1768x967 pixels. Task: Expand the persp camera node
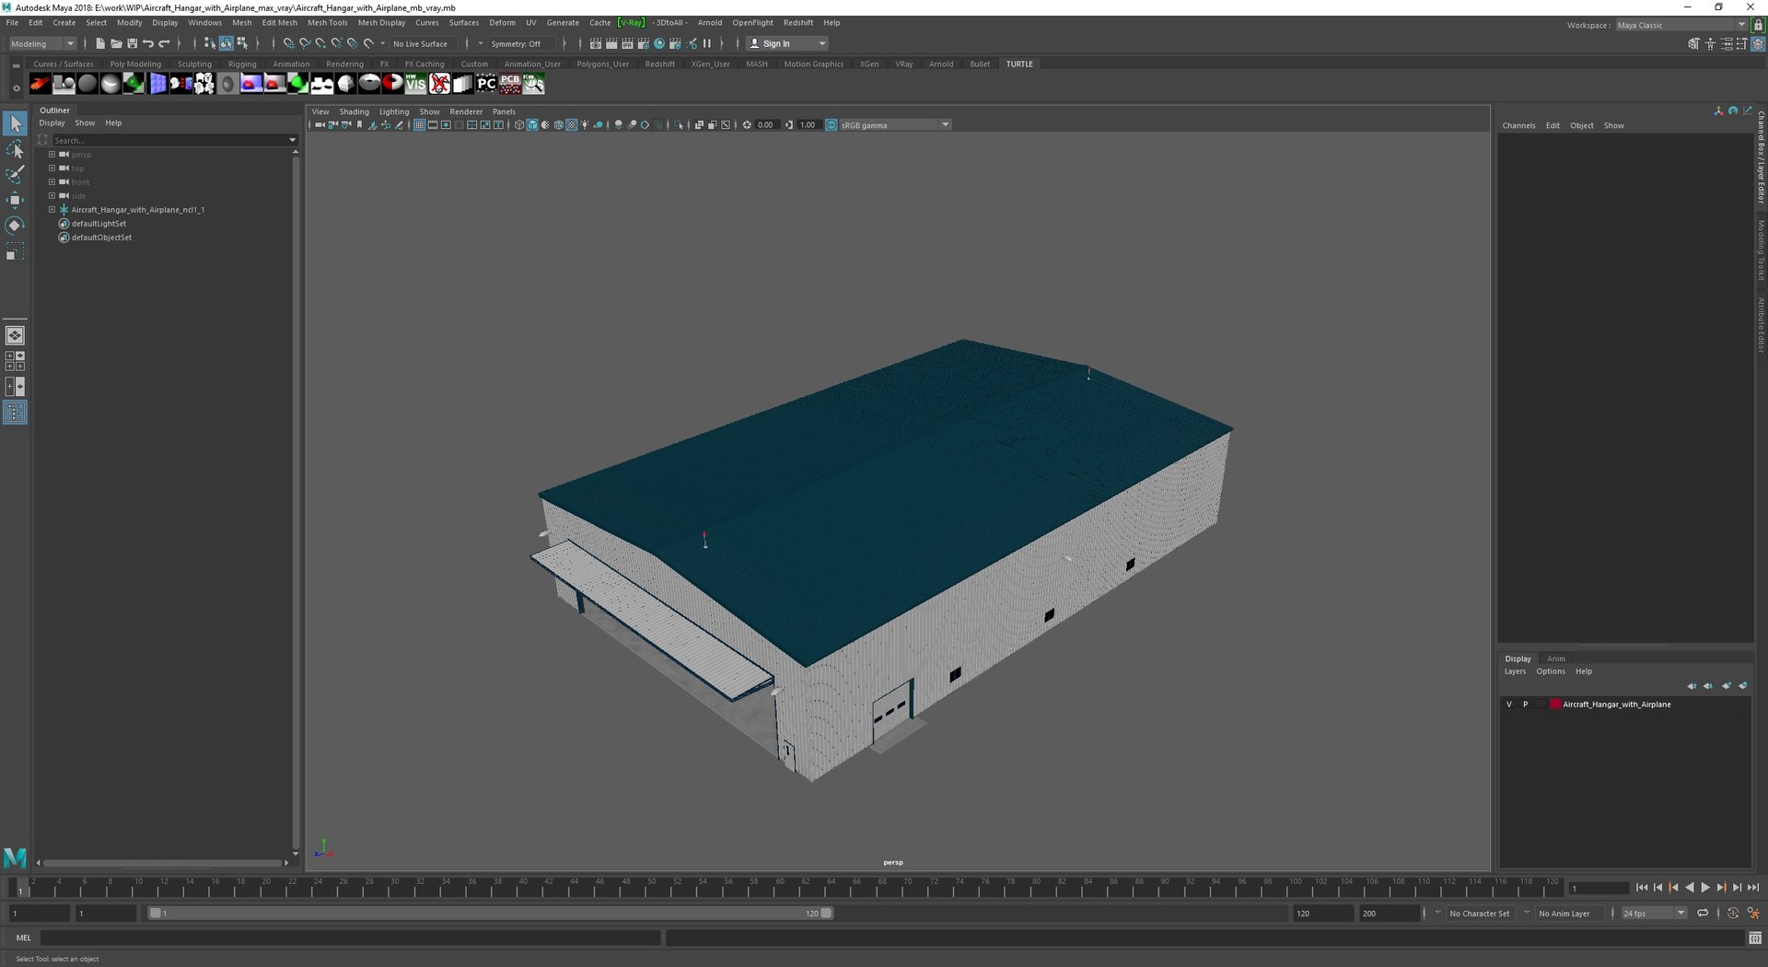pos(52,155)
